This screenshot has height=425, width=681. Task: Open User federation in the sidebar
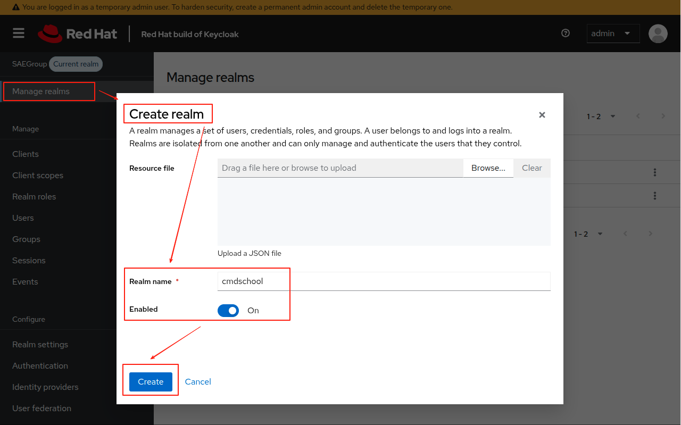(41, 409)
